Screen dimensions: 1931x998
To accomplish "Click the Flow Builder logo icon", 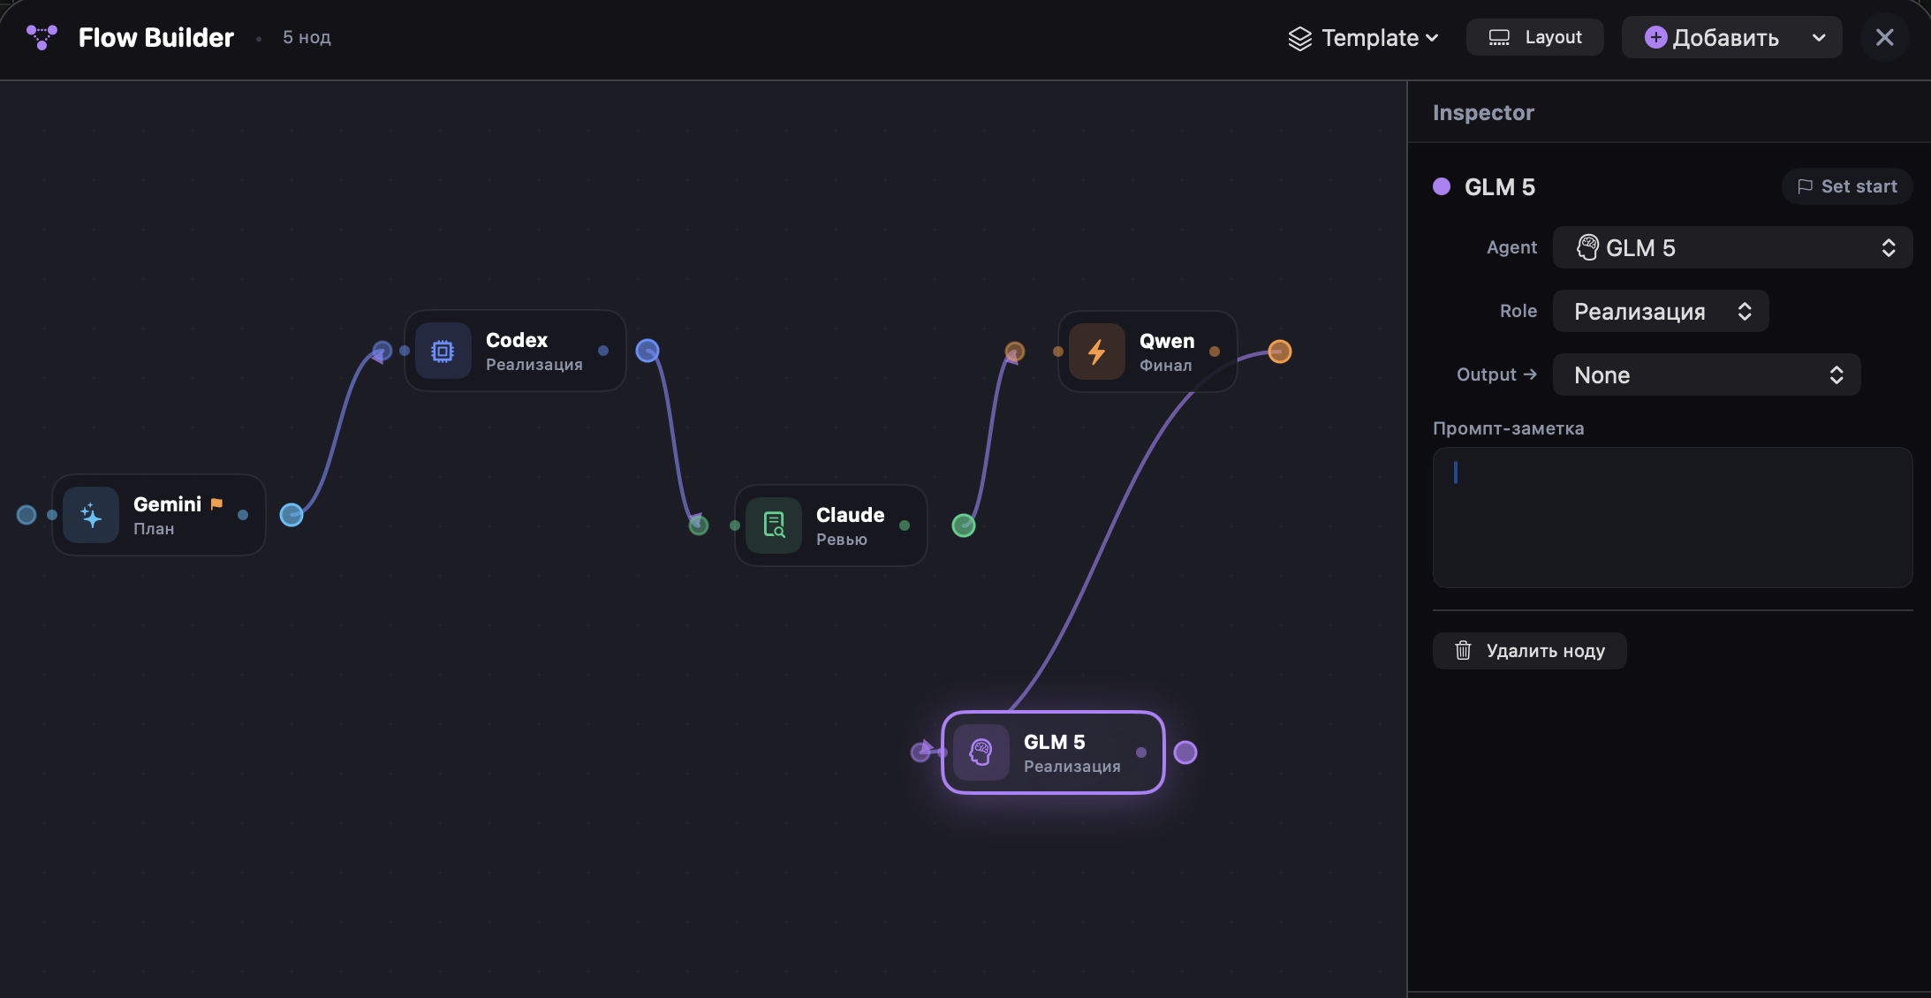I will tap(41, 37).
